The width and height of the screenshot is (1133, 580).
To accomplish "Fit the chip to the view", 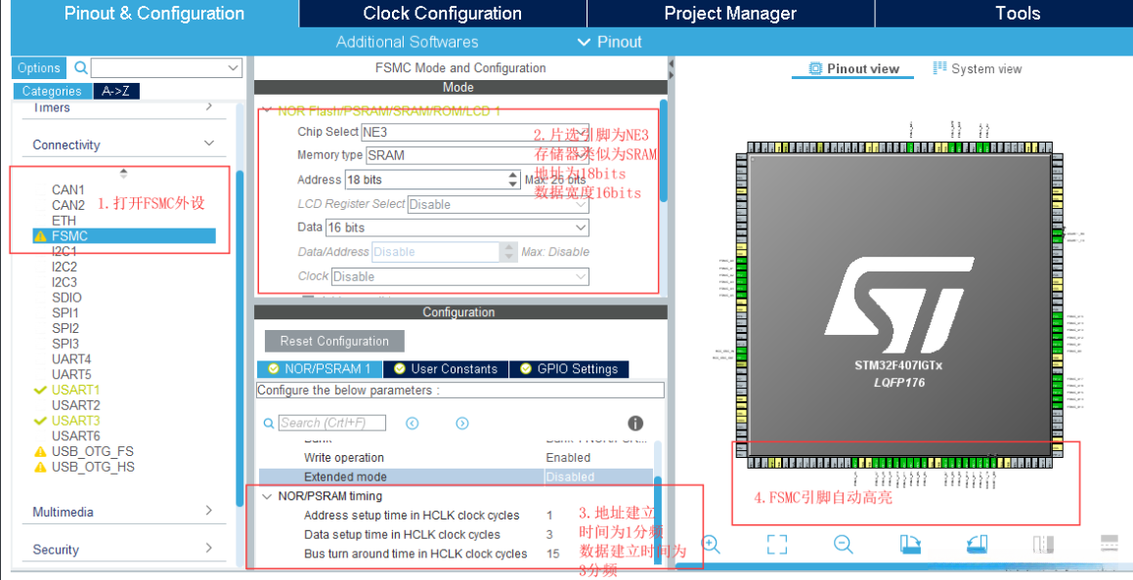I will [x=777, y=544].
